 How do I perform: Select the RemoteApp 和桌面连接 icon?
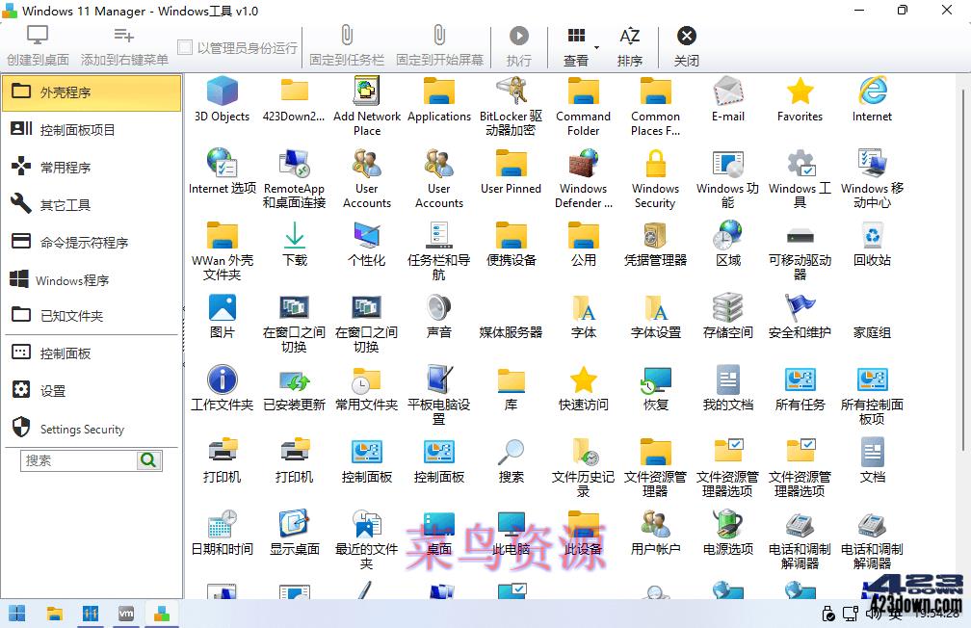click(294, 171)
